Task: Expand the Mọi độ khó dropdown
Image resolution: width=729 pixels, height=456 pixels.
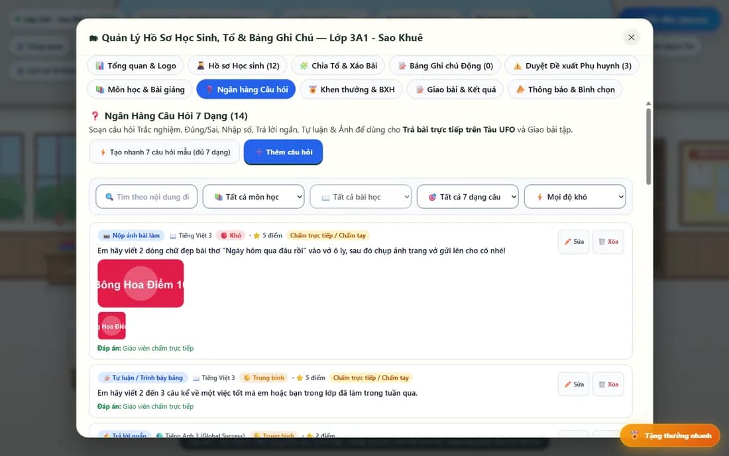Action: [x=575, y=197]
